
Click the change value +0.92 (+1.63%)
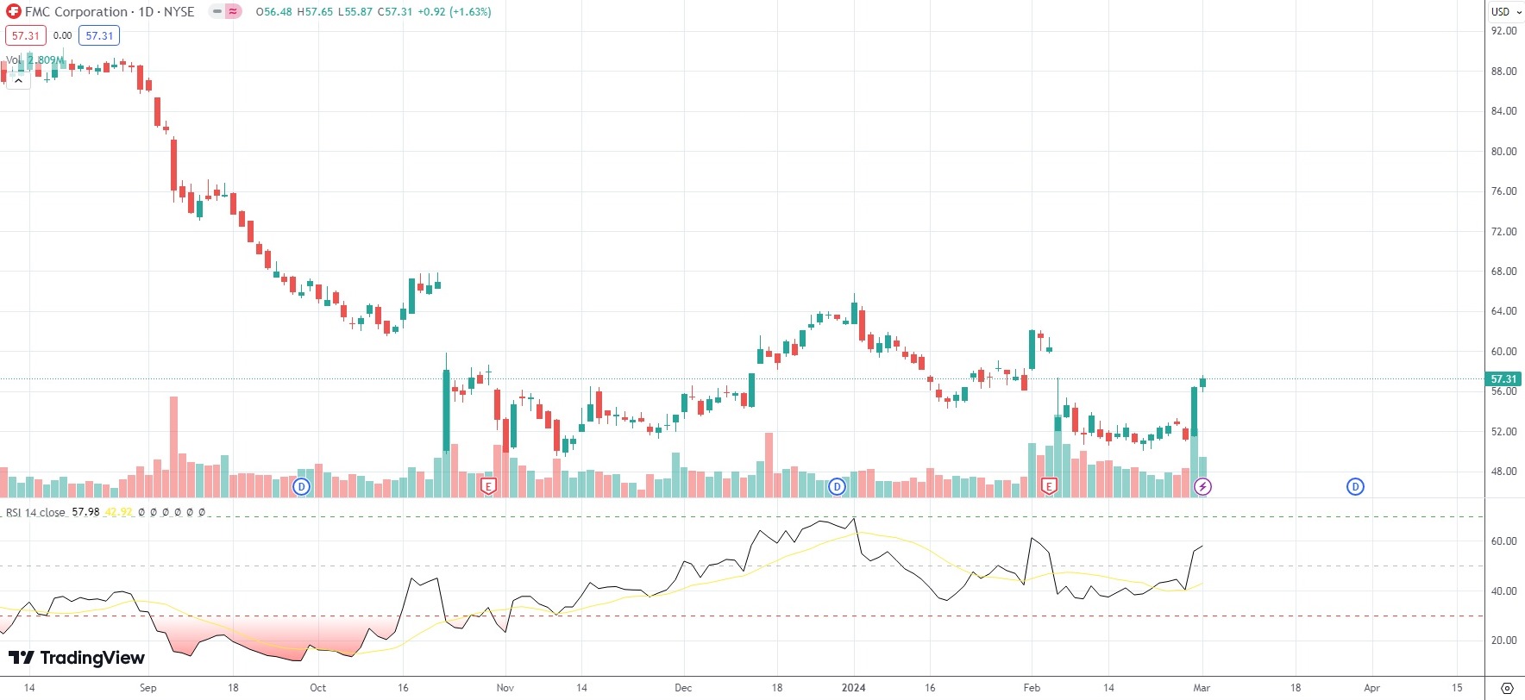point(455,12)
